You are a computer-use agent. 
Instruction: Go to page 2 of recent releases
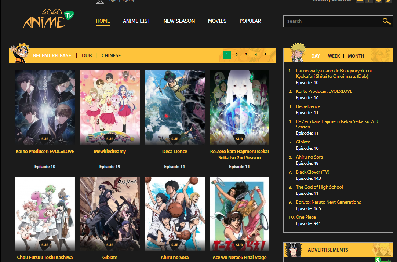click(x=237, y=55)
